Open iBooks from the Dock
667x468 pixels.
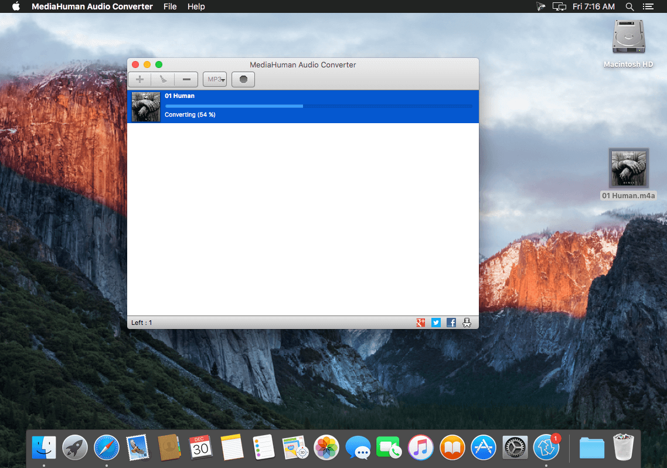[x=452, y=447]
